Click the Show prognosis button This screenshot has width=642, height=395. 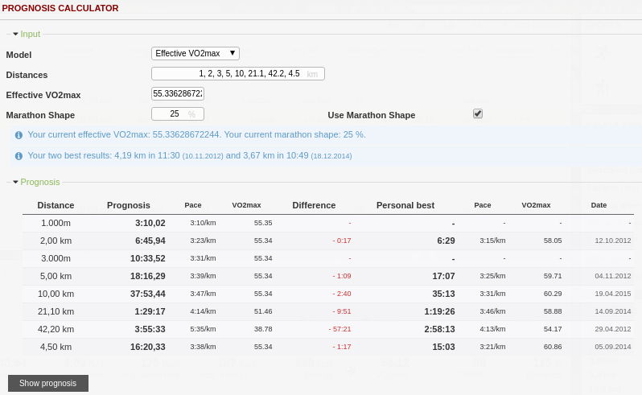48,383
